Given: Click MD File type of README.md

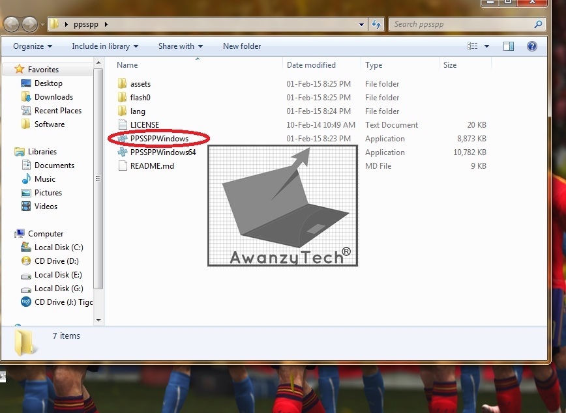Looking at the screenshot, I should (x=378, y=166).
